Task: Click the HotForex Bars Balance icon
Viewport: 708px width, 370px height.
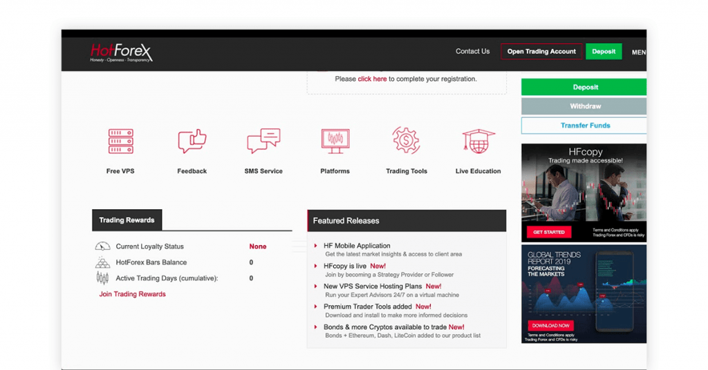Action: pyautogui.click(x=103, y=262)
